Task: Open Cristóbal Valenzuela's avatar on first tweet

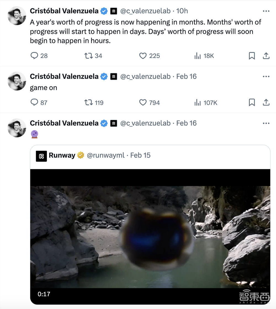Action: [17, 16]
